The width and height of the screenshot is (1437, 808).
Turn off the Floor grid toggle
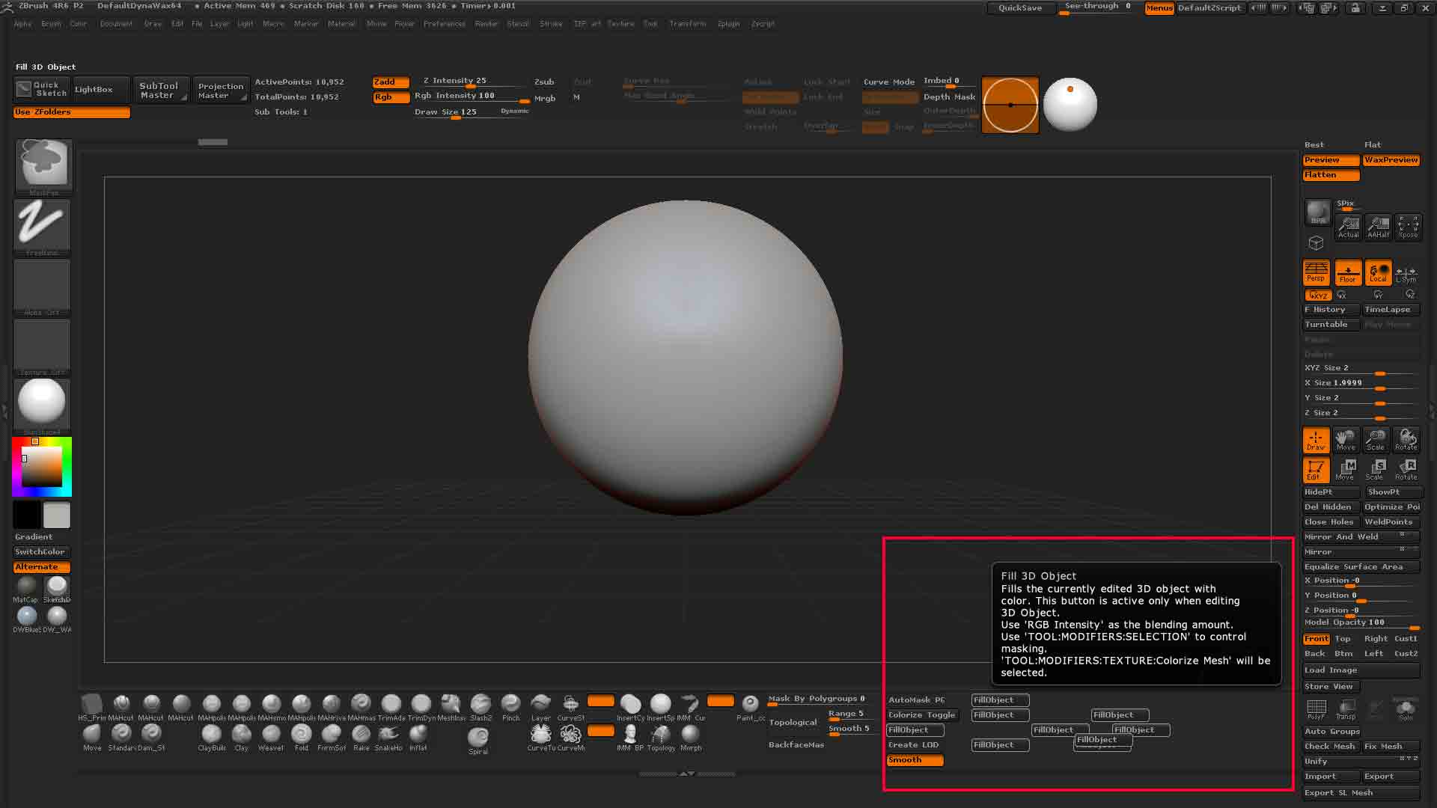[1347, 272]
